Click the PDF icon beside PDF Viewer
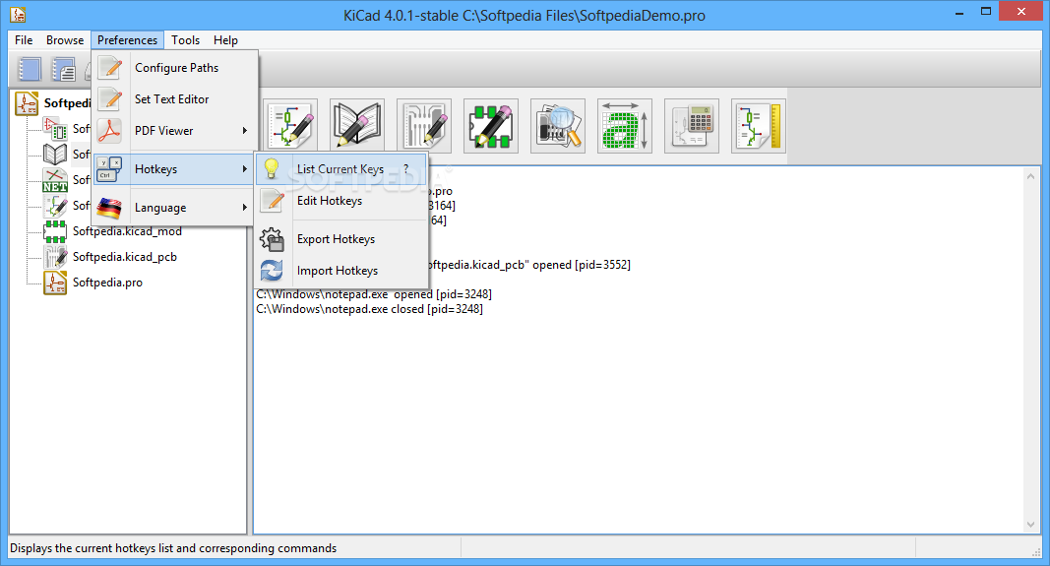The image size is (1050, 566). [x=109, y=131]
